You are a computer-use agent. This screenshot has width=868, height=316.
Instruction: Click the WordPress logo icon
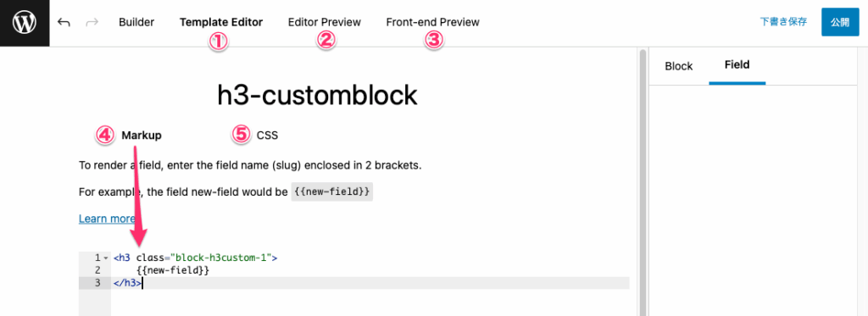pos(25,23)
